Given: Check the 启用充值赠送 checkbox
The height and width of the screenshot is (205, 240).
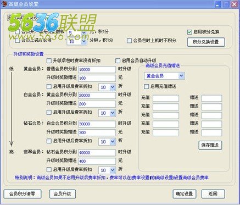Looking at the screenshot, I should (146, 86).
